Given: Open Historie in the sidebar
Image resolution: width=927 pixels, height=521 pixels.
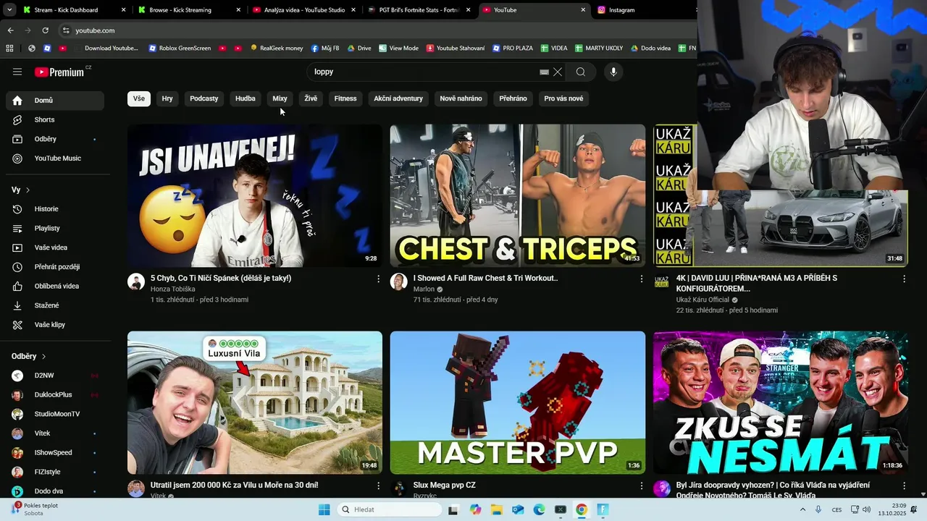Looking at the screenshot, I should (x=55, y=209).
